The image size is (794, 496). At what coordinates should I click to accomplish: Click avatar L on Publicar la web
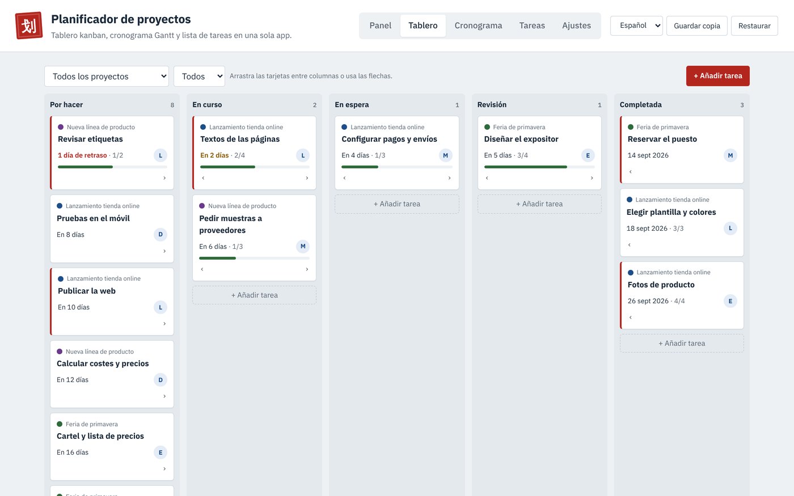click(161, 307)
